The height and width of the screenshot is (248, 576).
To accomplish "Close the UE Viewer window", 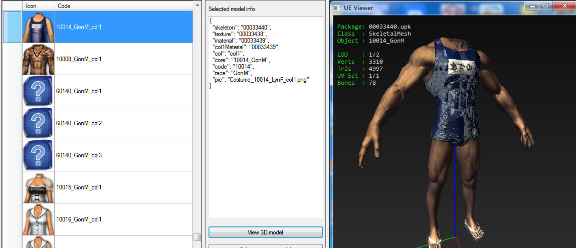I will (564, 5).
